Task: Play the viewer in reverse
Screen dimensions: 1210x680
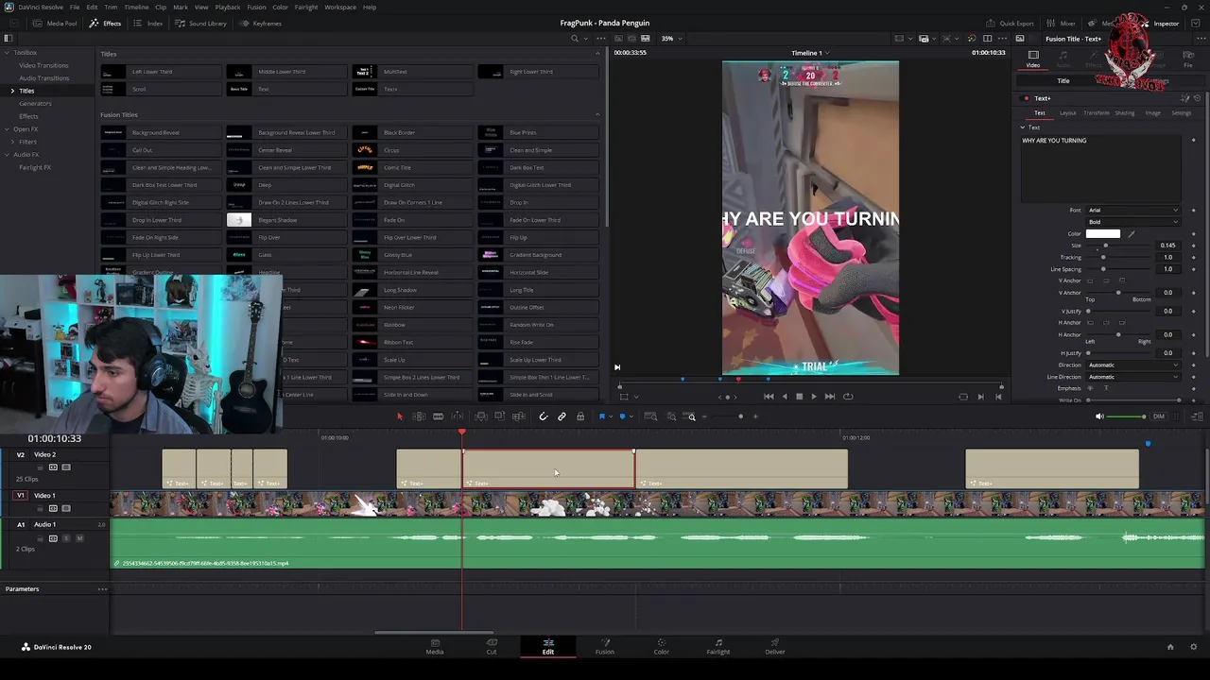Action: pyautogui.click(x=784, y=397)
